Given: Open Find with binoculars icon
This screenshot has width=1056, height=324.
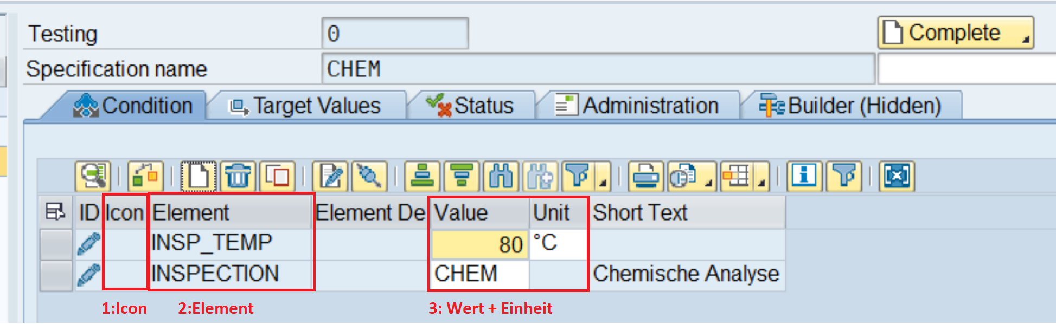Looking at the screenshot, I should [501, 177].
